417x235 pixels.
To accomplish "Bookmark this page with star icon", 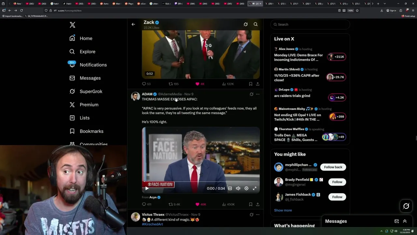I will pos(357,10).
